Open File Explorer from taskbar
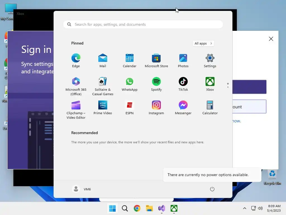Image resolution: width=286 pixels, height=215 pixels. pos(149,208)
